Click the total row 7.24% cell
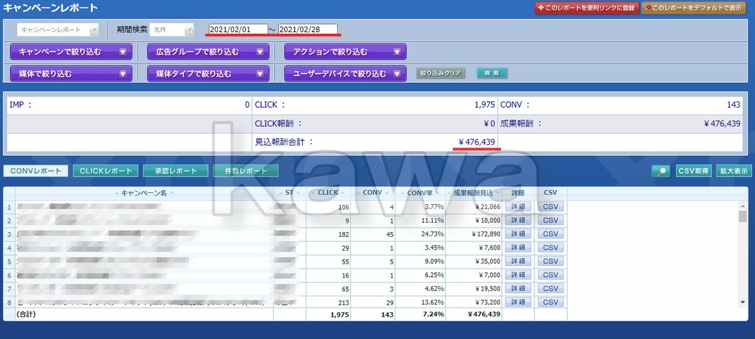 pos(420,314)
